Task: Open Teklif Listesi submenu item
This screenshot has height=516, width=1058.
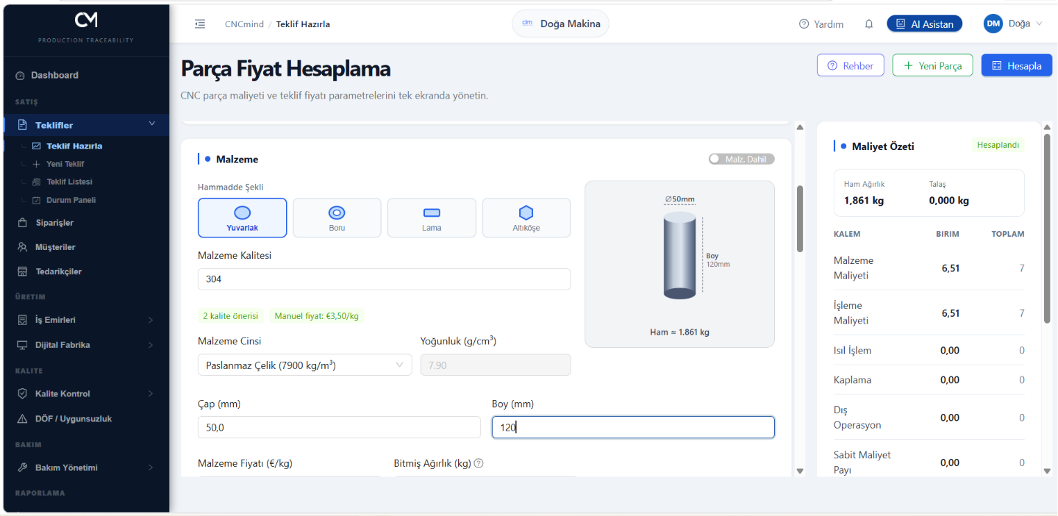Action: tap(69, 182)
